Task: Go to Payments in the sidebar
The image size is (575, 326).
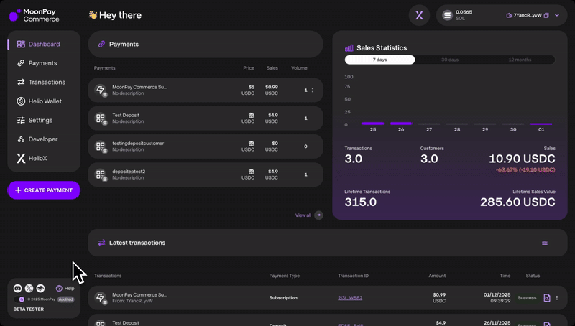Action: (x=44, y=63)
